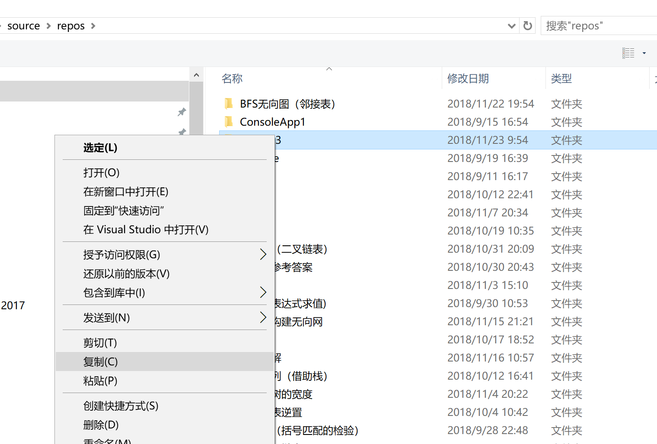Select 固定到"快速访问" menu entry
This screenshot has width=657, height=444.
[x=164, y=211]
